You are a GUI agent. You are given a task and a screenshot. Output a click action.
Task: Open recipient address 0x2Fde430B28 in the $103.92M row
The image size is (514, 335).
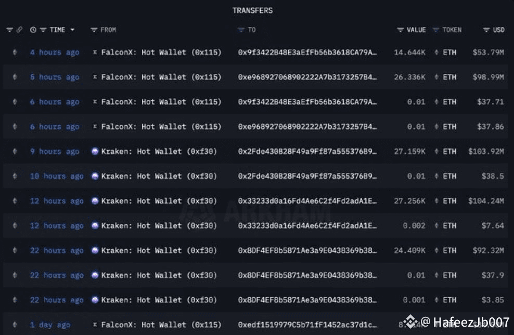click(x=307, y=152)
